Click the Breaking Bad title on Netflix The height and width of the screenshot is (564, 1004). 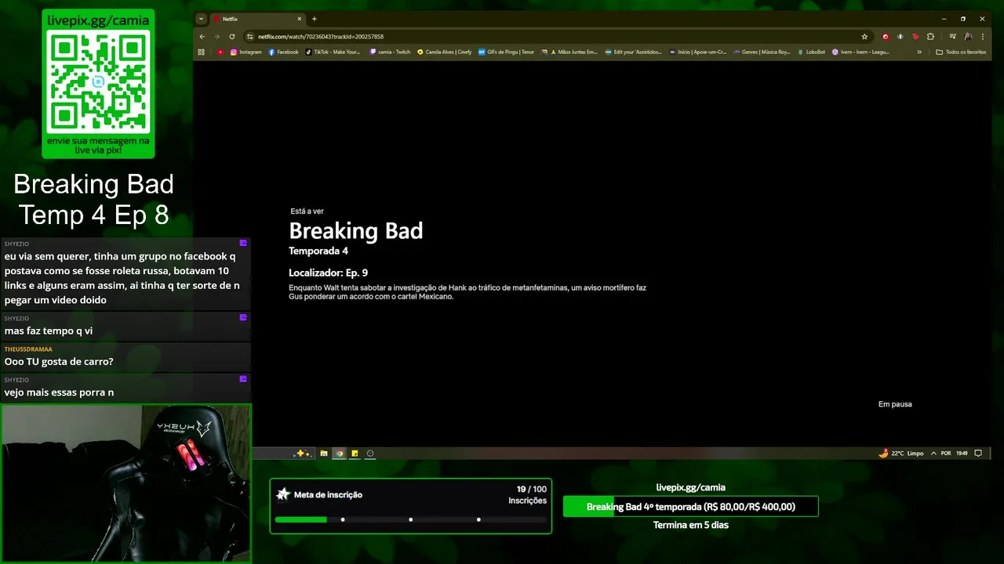click(x=356, y=231)
